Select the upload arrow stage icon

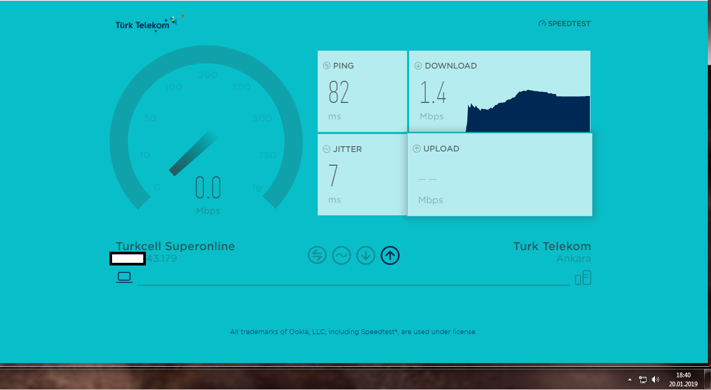pyautogui.click(x=390, y=256)
